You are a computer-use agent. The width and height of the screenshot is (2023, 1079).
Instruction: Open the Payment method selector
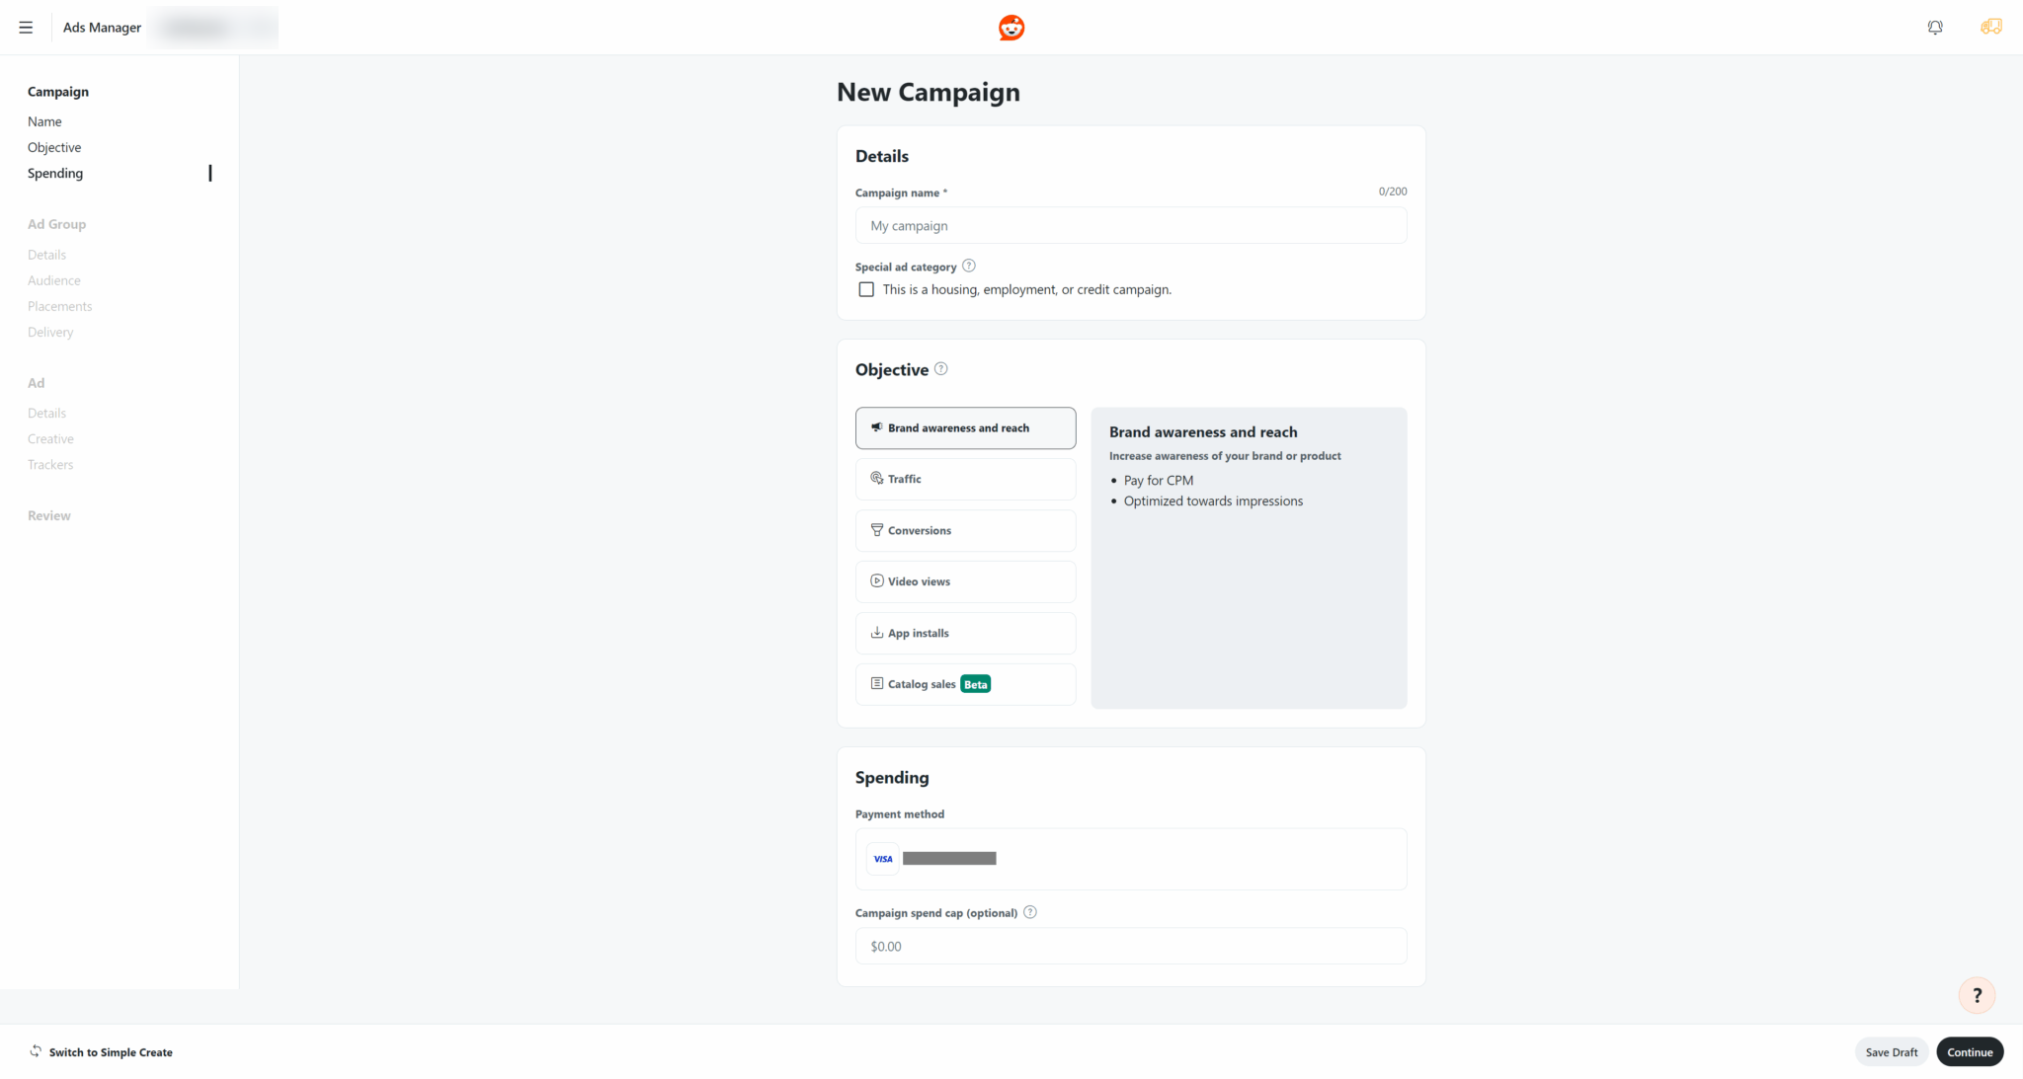[1131, 859]
